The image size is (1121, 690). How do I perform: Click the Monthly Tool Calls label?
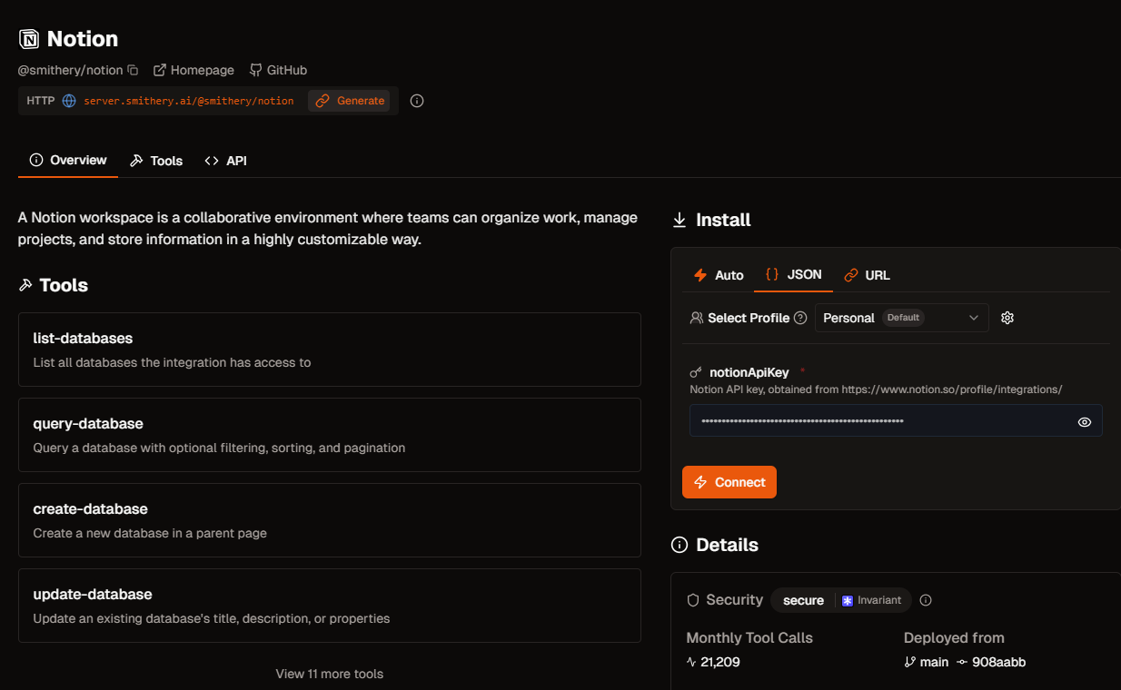[749, 637]
